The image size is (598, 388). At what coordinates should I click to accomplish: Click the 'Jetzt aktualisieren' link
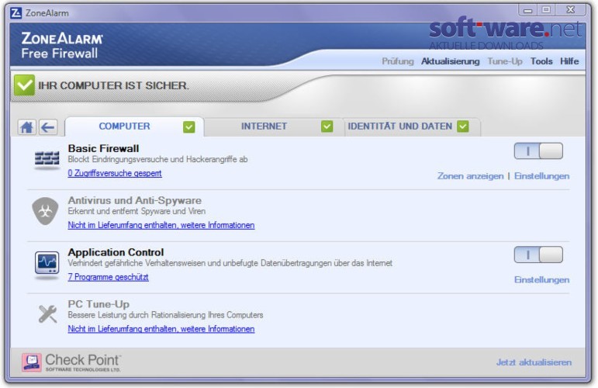coord(534,362)
